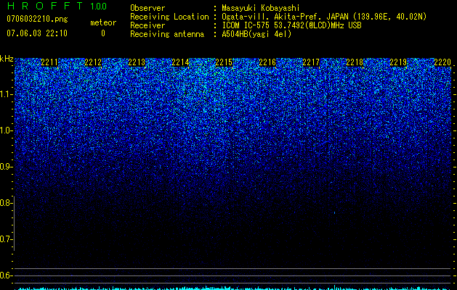
Task: Click the 0.9 frequency axis label
Action: [x=6, y=167]
